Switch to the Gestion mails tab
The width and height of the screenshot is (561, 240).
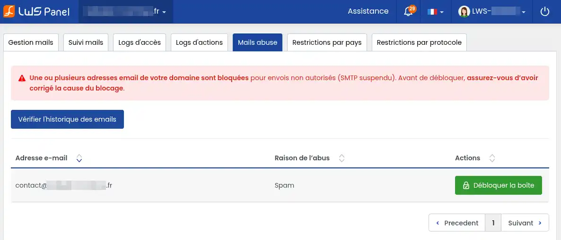click(31, 42)
